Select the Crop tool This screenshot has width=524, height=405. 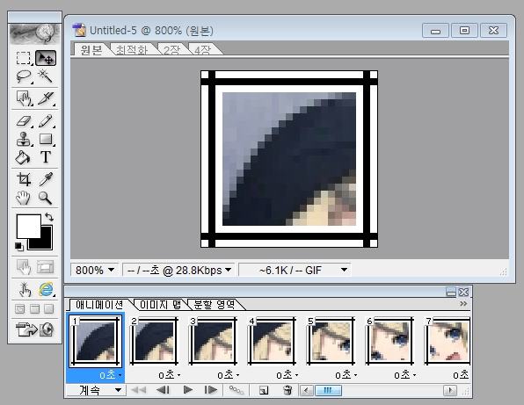(x=24, y=179)
